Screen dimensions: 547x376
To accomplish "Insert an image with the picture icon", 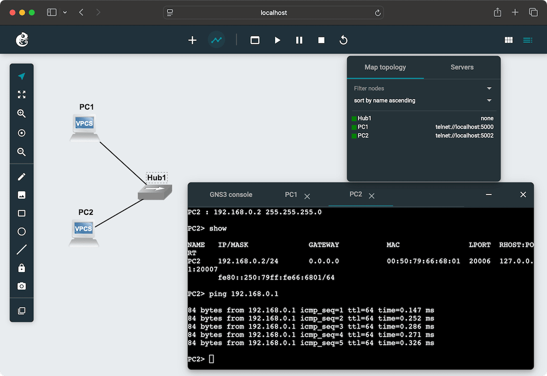I will click(x=22, y=195).
